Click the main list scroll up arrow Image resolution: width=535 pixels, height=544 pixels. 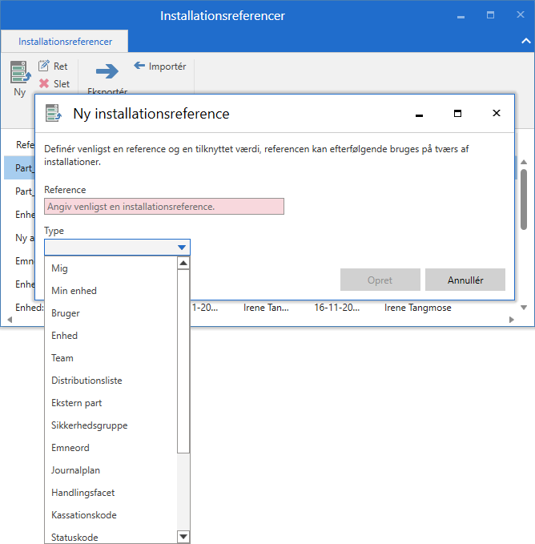(524, 162)
